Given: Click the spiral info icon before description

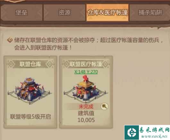Looking at the screenshot, I should click(x=10, y=40).
